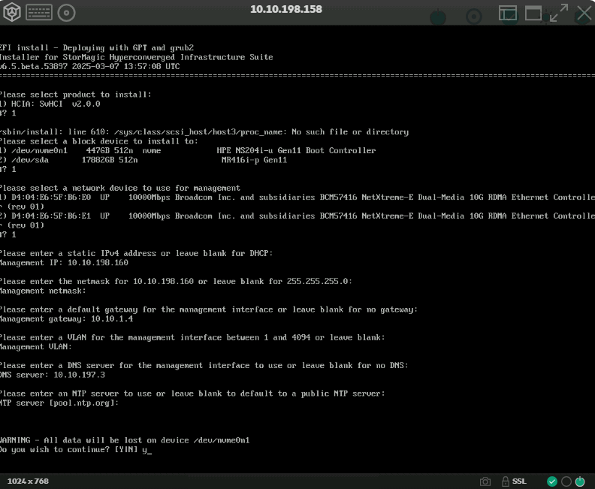Click the 'Please select product to install:' line

(x=76, y=95)
